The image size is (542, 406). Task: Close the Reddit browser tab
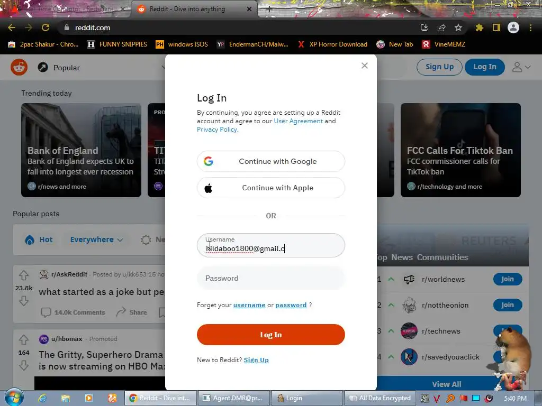pos(249,9)
